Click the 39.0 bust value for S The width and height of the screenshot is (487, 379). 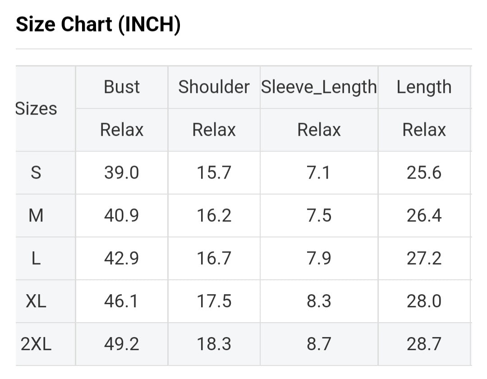122,173
